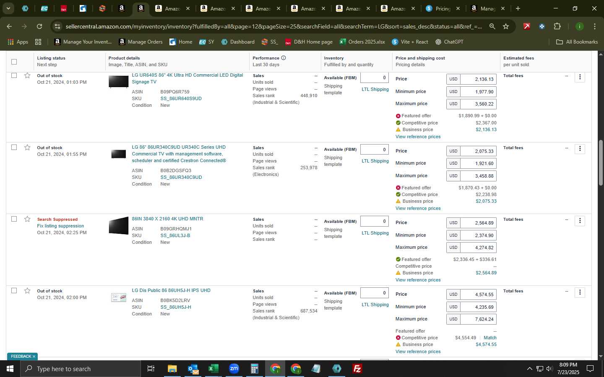604x377 pixels.
Task: Open actions menu for SS_86UL3J-B row
Action: click(580, 221)
